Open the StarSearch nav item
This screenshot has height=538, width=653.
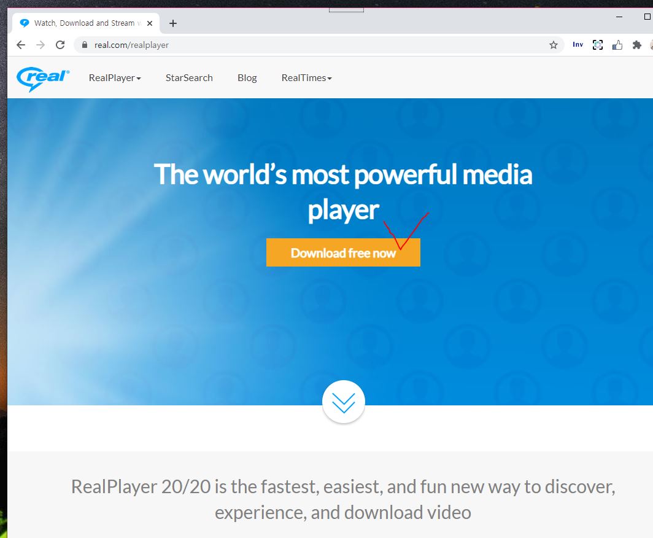pos(189,78)
